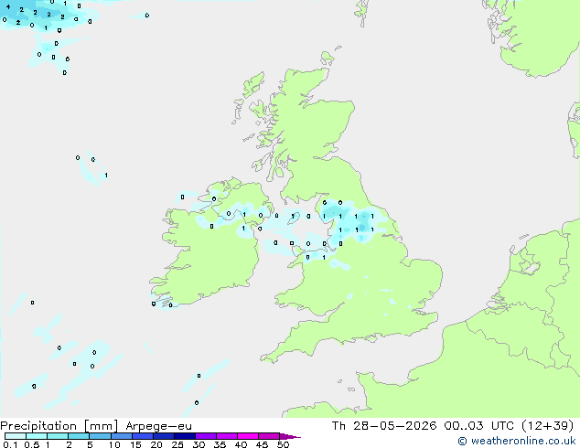Click the Outer Hebrides islands west of Scotland
Viewport: 580px width, 448px height.
pos(247,99)
